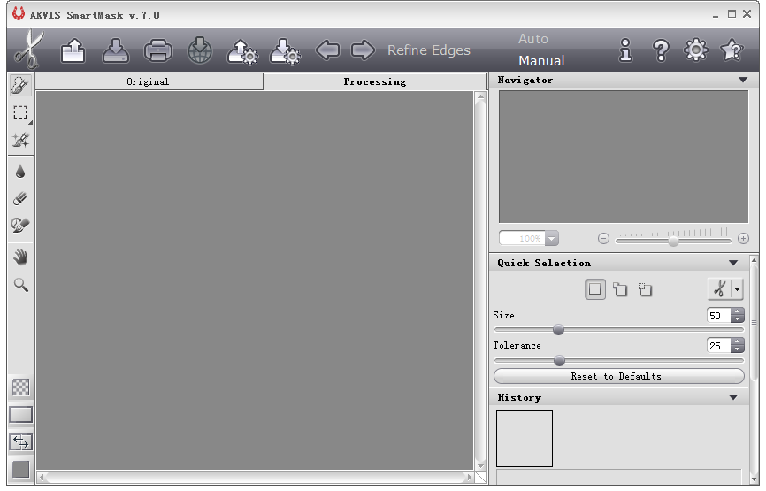The width and height of the screenshot is (766, 491).
Task: Select the Quick Selection brush tool
Action: [x=20, y=86]
